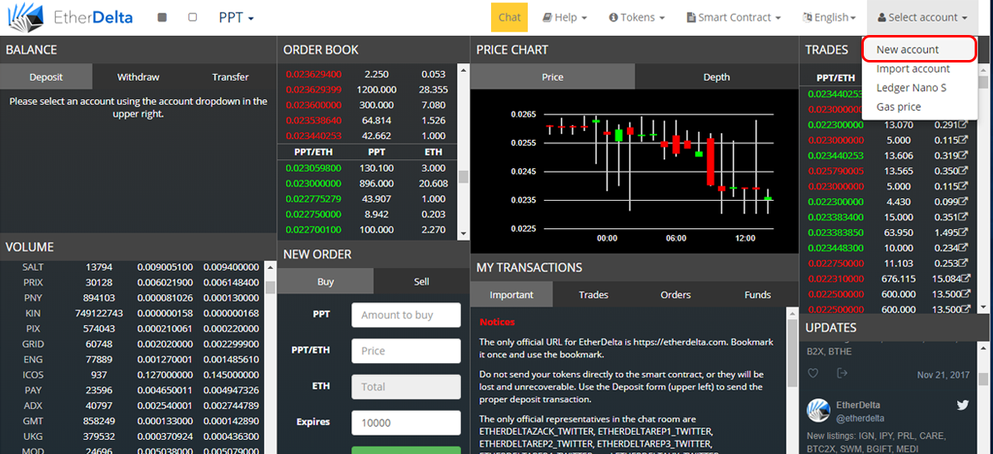Click the Expires field showing 10000
This screenshot has height=454, width=993.
(406, 423)
